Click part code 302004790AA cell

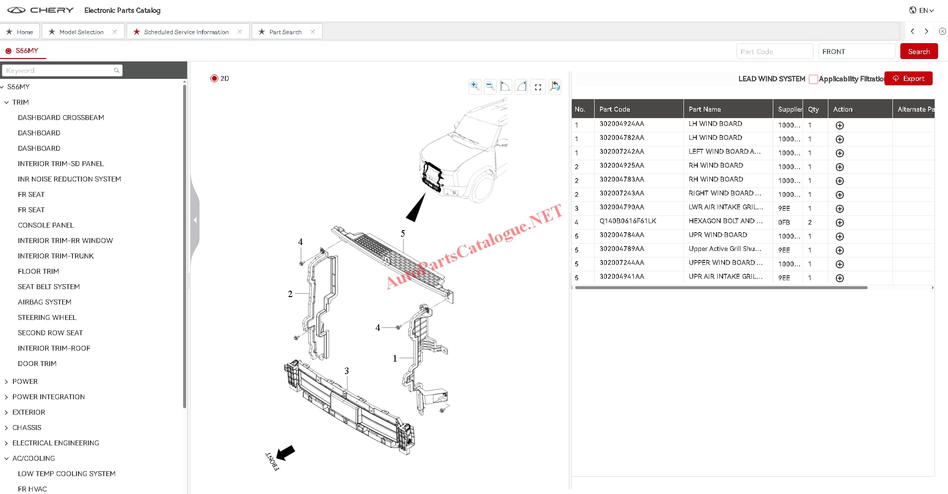pos(639,207)
